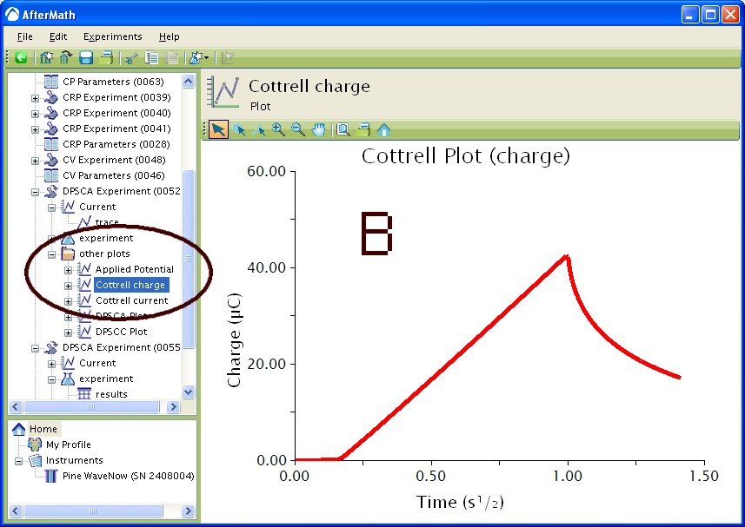
Task: Click the green back arrow icon
Action: coord(21,58)
